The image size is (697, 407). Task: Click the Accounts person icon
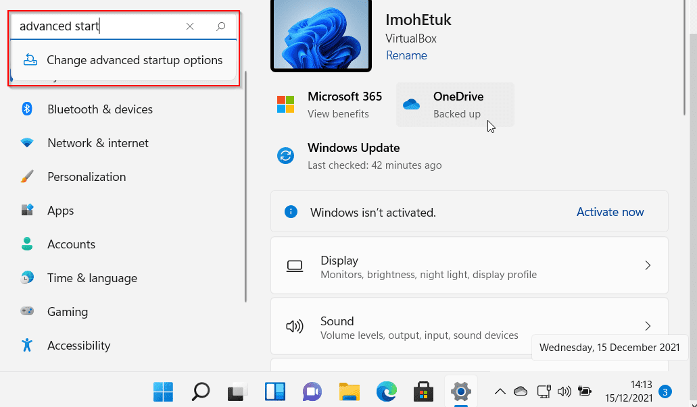pyautogui.click(x=27, y=244)
